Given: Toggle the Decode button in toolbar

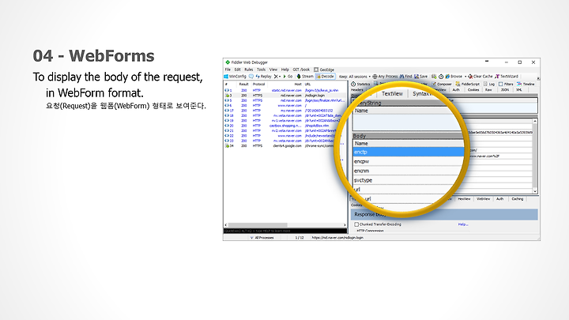Looking at the screenshot, I should pyautogui.click(x=325, y=77).
